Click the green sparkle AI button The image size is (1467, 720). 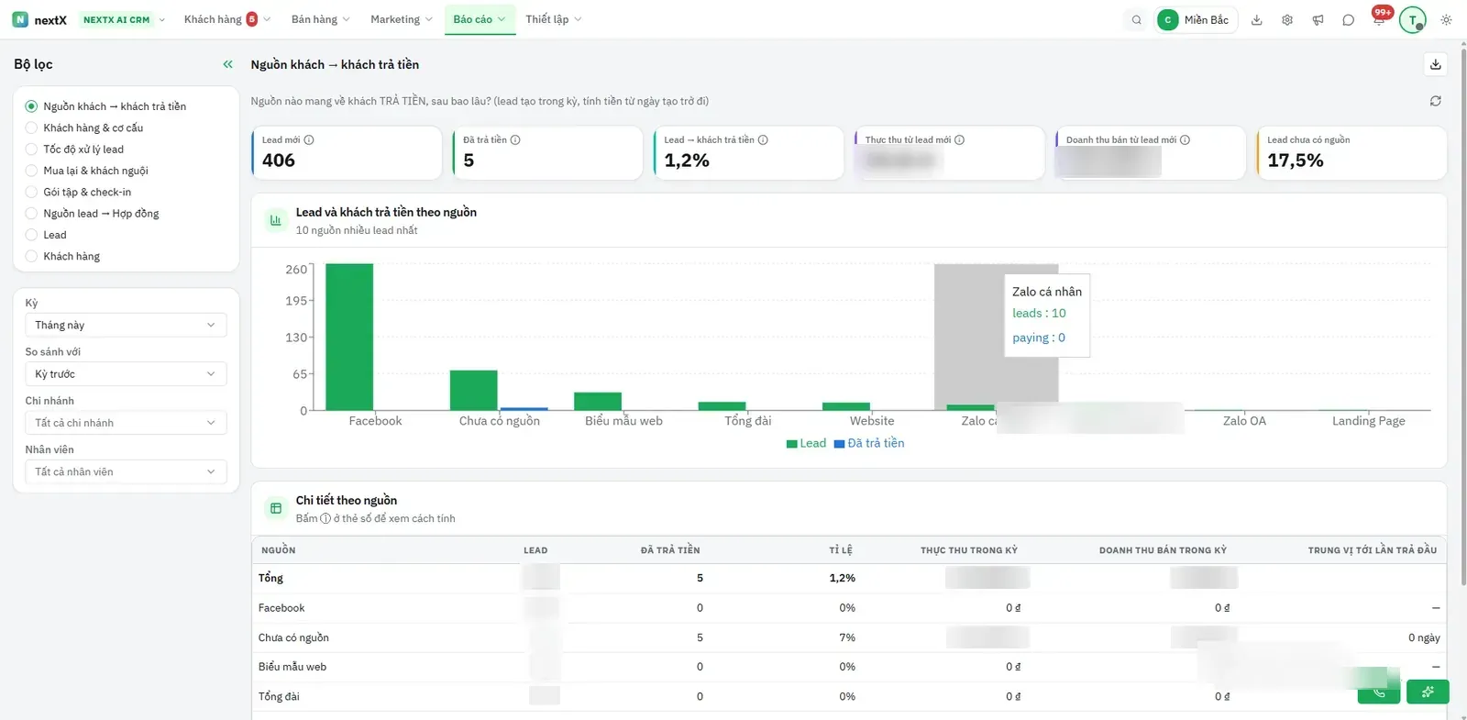[x=1428, y=692]
